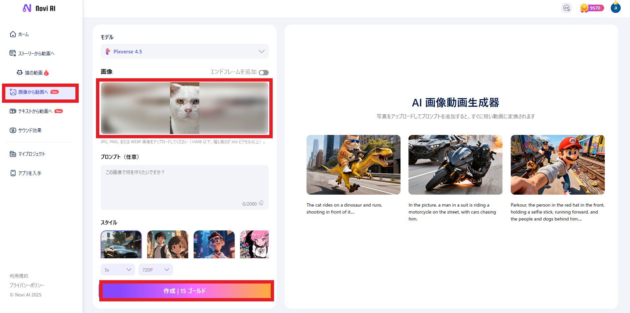Open 猫の動画 sidebar item
630x313 pixels.
pyautogui.click(x=34, y=73)
